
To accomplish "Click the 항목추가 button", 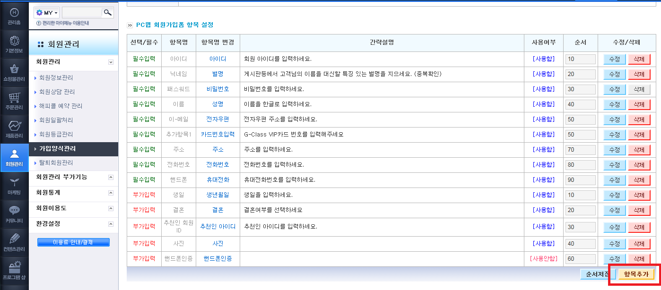I will 636,274.
